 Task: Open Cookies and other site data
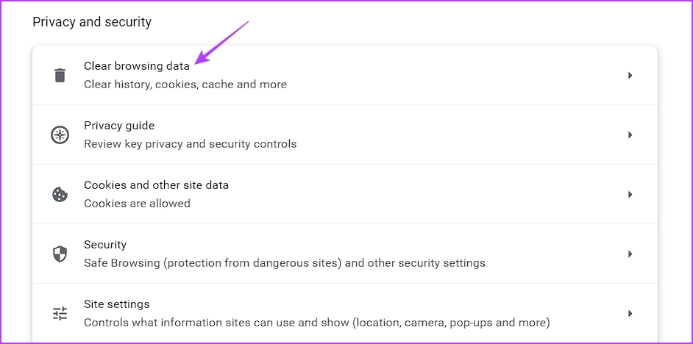coord(345,194)
